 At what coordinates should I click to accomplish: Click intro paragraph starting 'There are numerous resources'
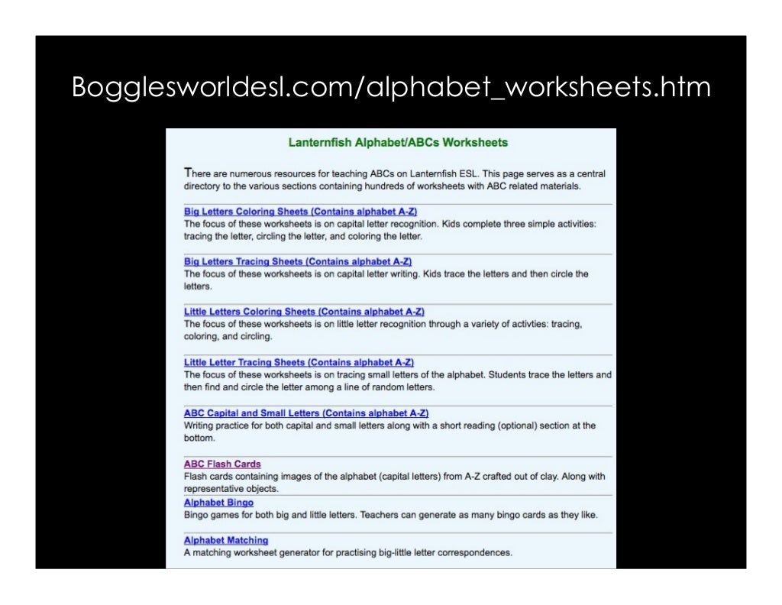(395, 180)
